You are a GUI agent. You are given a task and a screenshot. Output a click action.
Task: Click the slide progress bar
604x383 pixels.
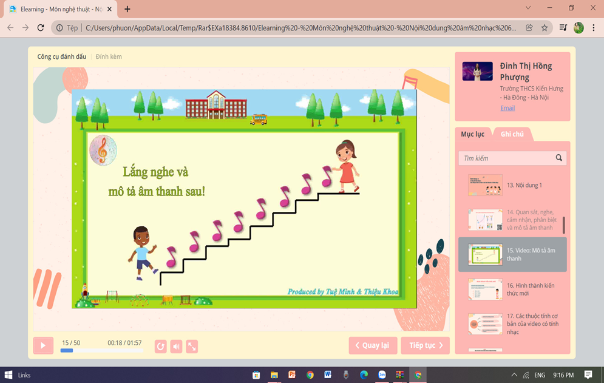tap(101, 350)
